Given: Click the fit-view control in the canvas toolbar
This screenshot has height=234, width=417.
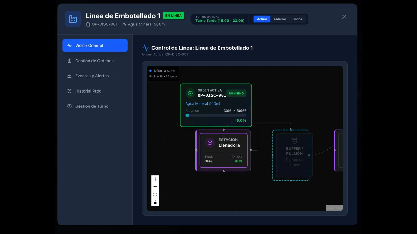Looking at the screenshot, I should (155, 194).
